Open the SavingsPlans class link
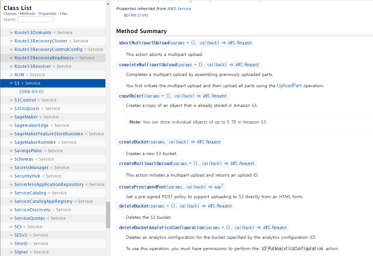Viewport: 373px width, 256px height. pos(28,151)
